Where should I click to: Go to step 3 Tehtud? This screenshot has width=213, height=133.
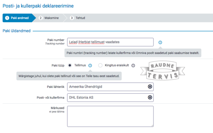pyautogui.click(x=77, y=18)
